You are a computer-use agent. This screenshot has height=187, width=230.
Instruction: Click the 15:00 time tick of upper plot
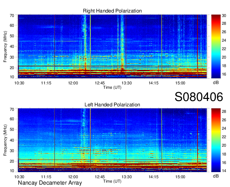[180, 83]
